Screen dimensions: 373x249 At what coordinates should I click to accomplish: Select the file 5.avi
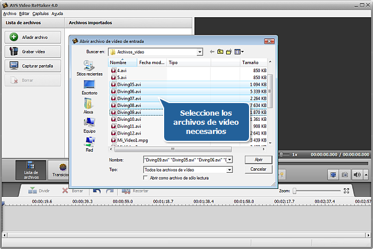click(188, 77)
